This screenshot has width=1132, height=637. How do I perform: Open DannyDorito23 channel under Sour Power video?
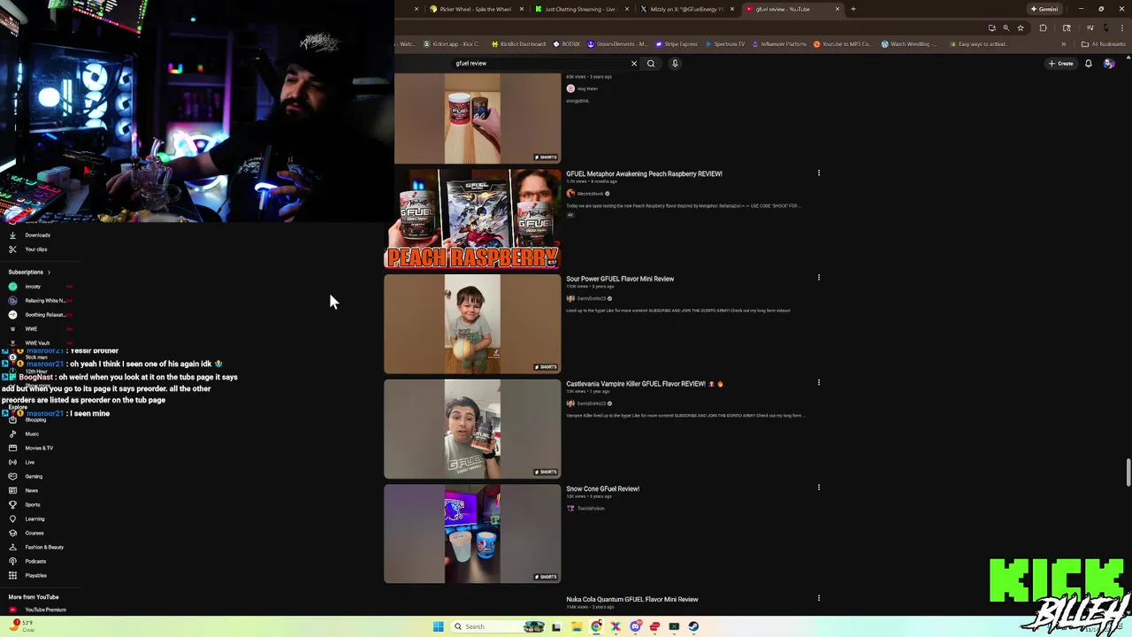588,299
